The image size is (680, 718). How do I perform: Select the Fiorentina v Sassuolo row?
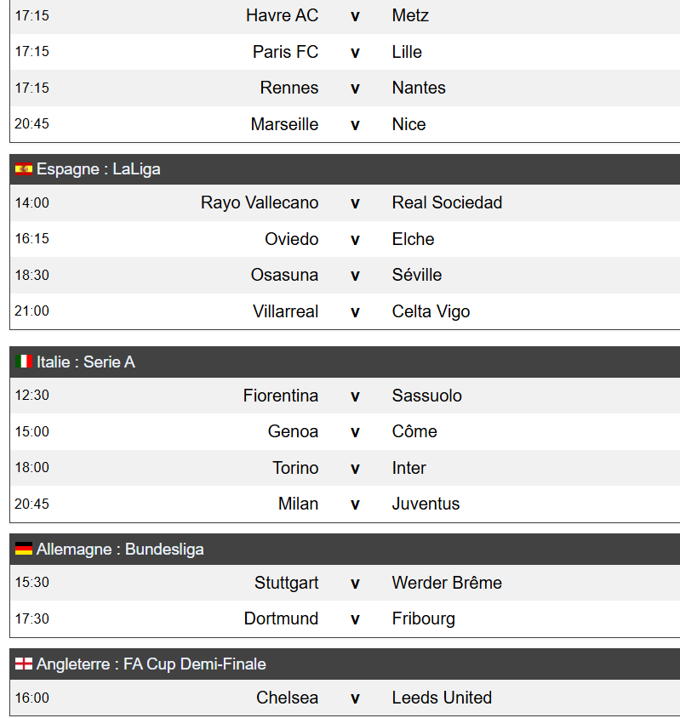point(355,396)
